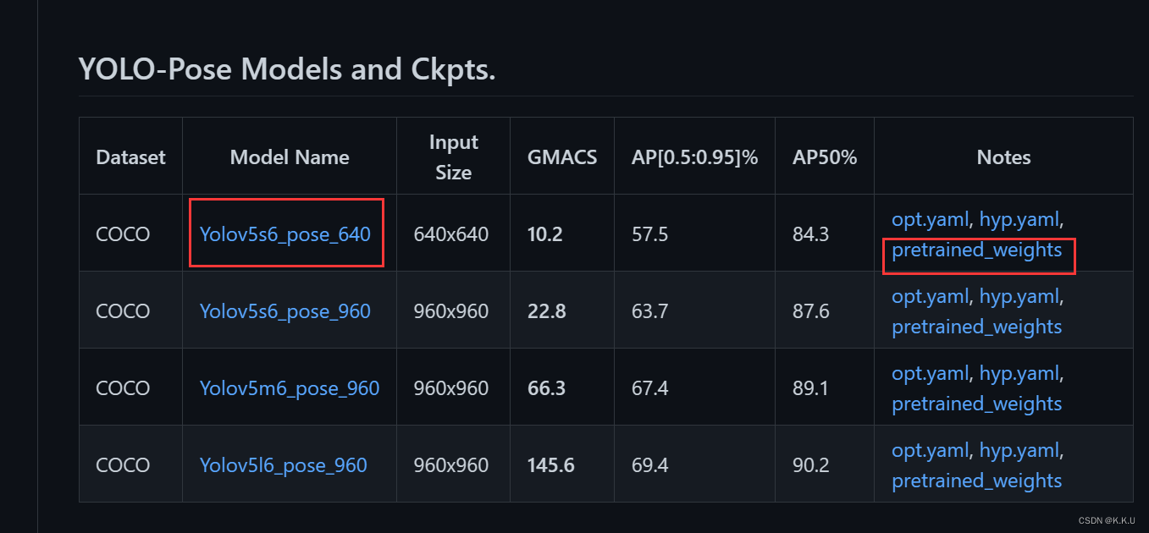
Task: Click the 145.6 GMACS value cell
Action: point(550,465)
